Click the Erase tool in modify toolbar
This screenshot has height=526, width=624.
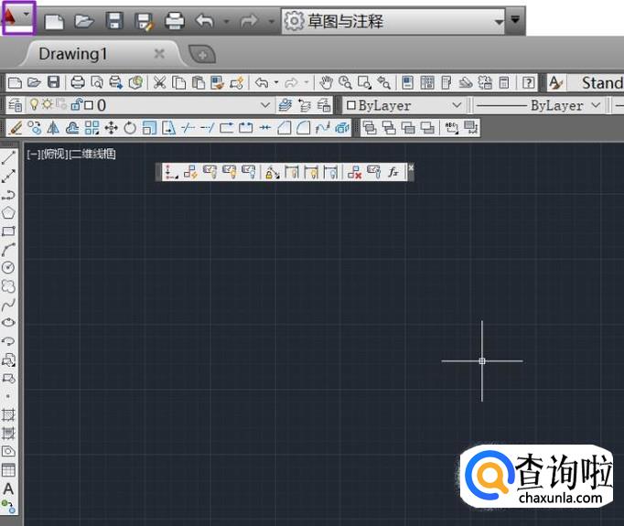pyautogui.click(x=14, y=128)
